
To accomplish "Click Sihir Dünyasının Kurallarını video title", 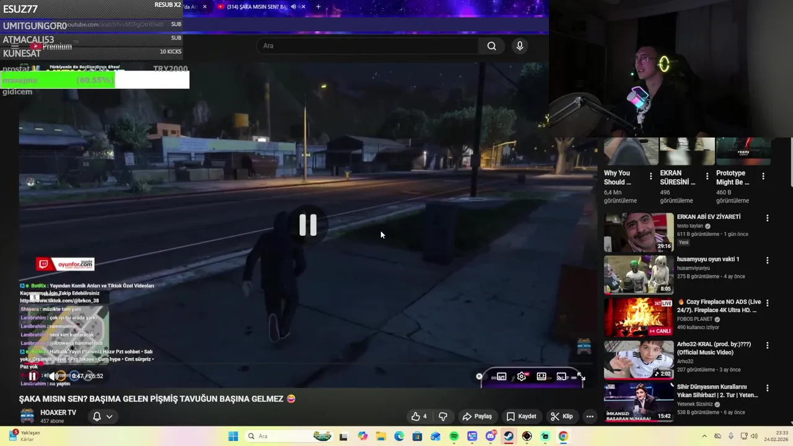I will coord(717,391).
